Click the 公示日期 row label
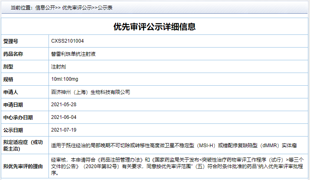The image size is (310, 180). (13, 130)
